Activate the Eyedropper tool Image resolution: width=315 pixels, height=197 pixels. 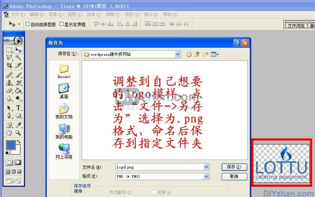click(x=18, y=125)
